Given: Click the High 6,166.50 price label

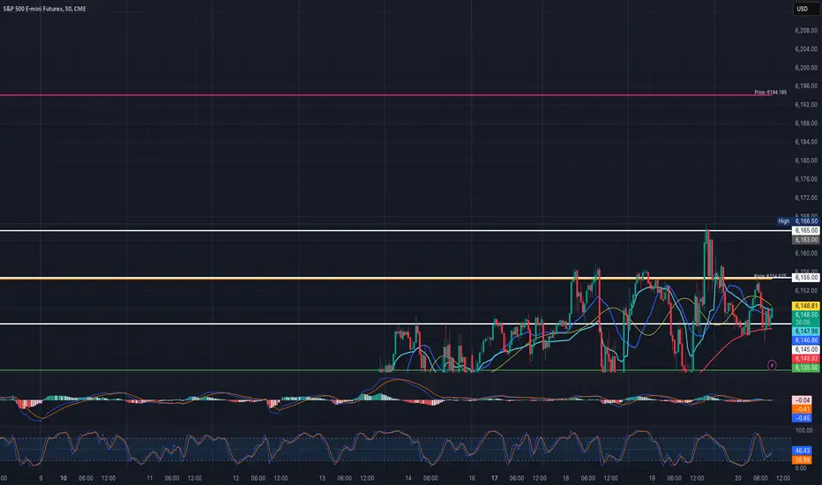Looking at the screenshot, I should tap(799, 221).
